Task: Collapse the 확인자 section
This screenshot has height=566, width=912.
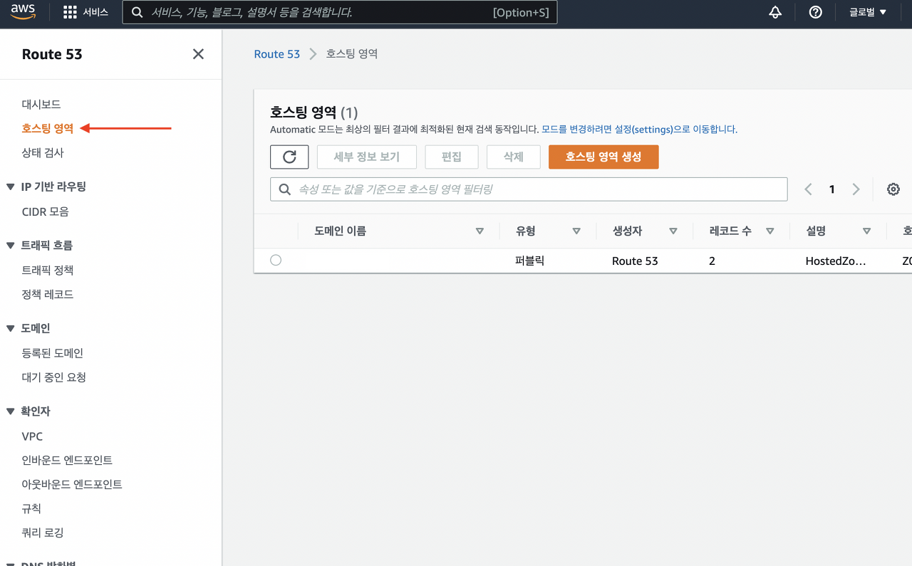Action: pyautogui.click(x=10, y=412)
